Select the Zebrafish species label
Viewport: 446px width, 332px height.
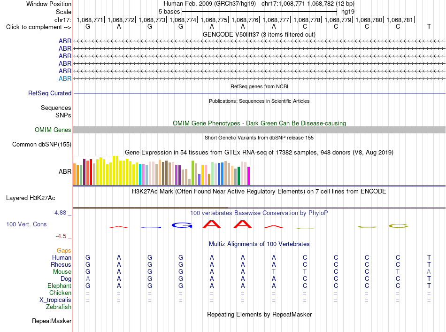59,307
